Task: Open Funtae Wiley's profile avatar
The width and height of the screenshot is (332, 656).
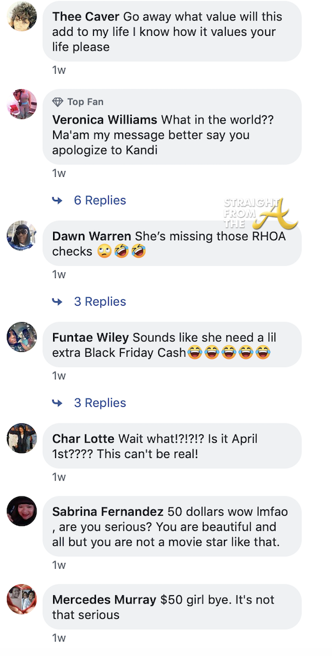Action: tap(22, 337)
